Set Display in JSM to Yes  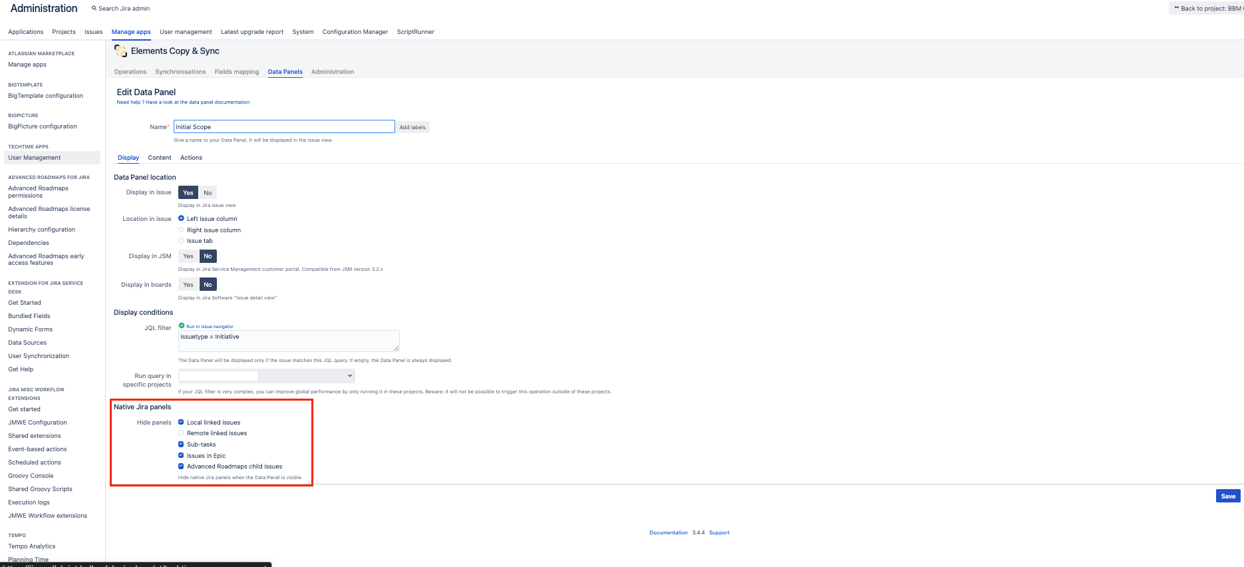pyautogui.click(x=188, y=256)
